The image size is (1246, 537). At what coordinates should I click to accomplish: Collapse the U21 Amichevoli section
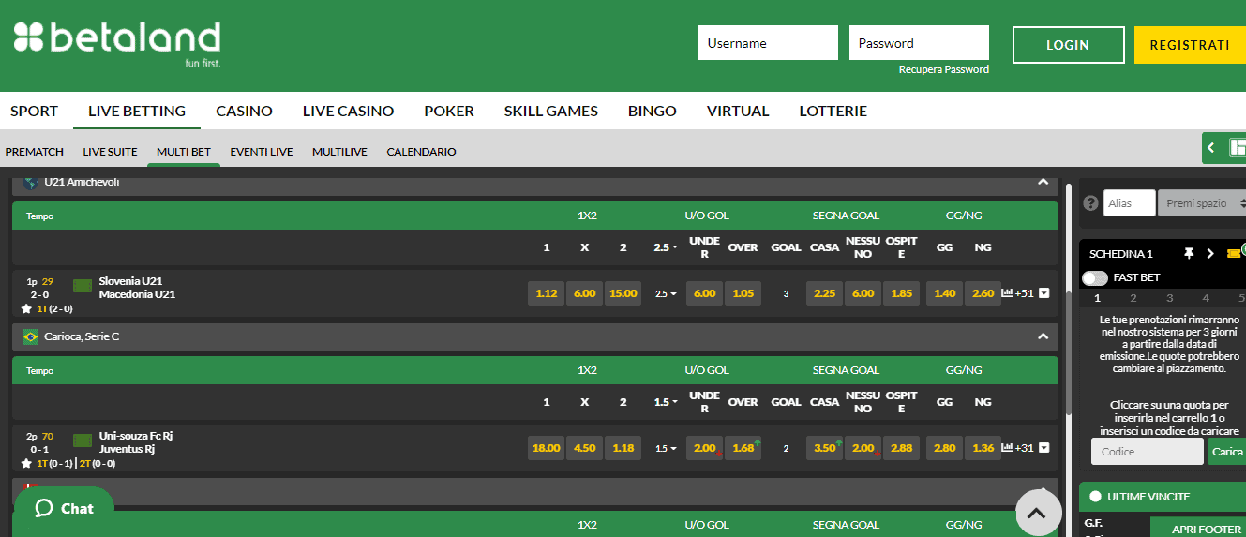point(1043,182)
